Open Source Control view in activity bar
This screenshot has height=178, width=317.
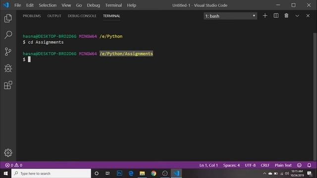(x=8, y=51)
